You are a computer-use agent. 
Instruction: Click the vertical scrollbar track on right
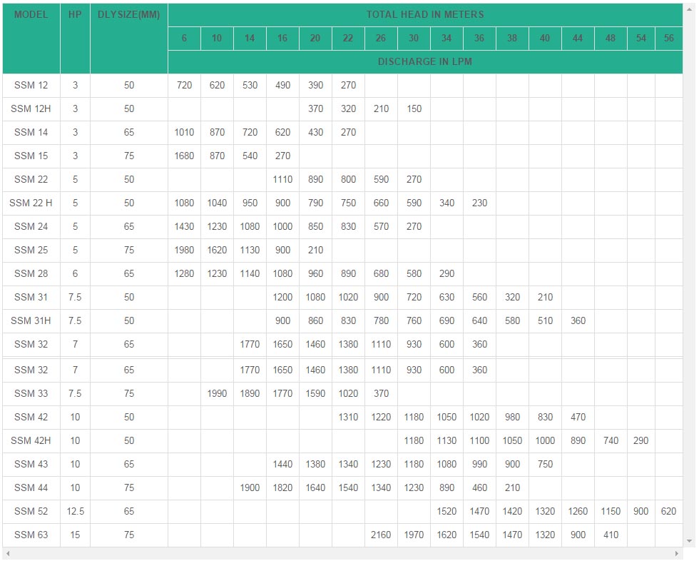tap(690, 285)
